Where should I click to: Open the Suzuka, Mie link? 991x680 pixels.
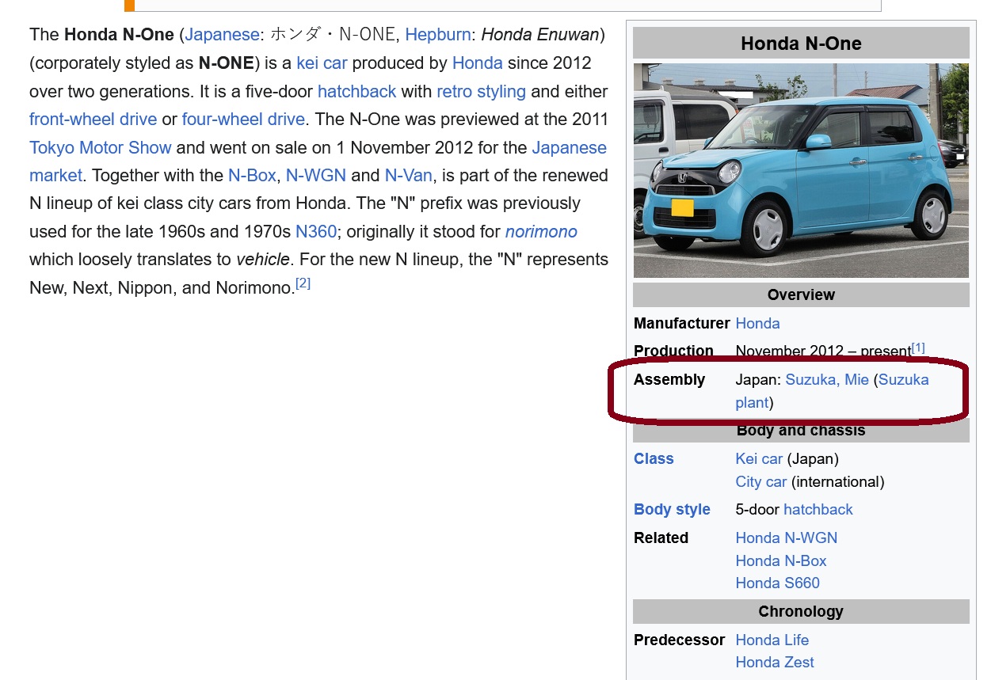coord(827,380)
